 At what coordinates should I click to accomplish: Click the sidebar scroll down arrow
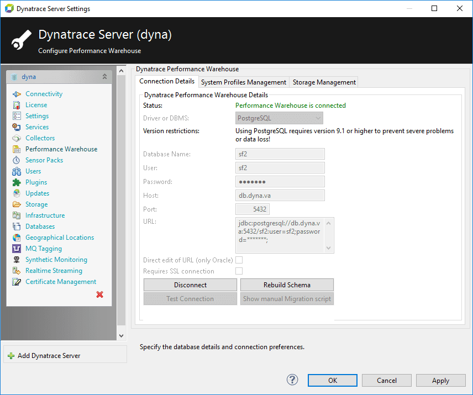121,335
